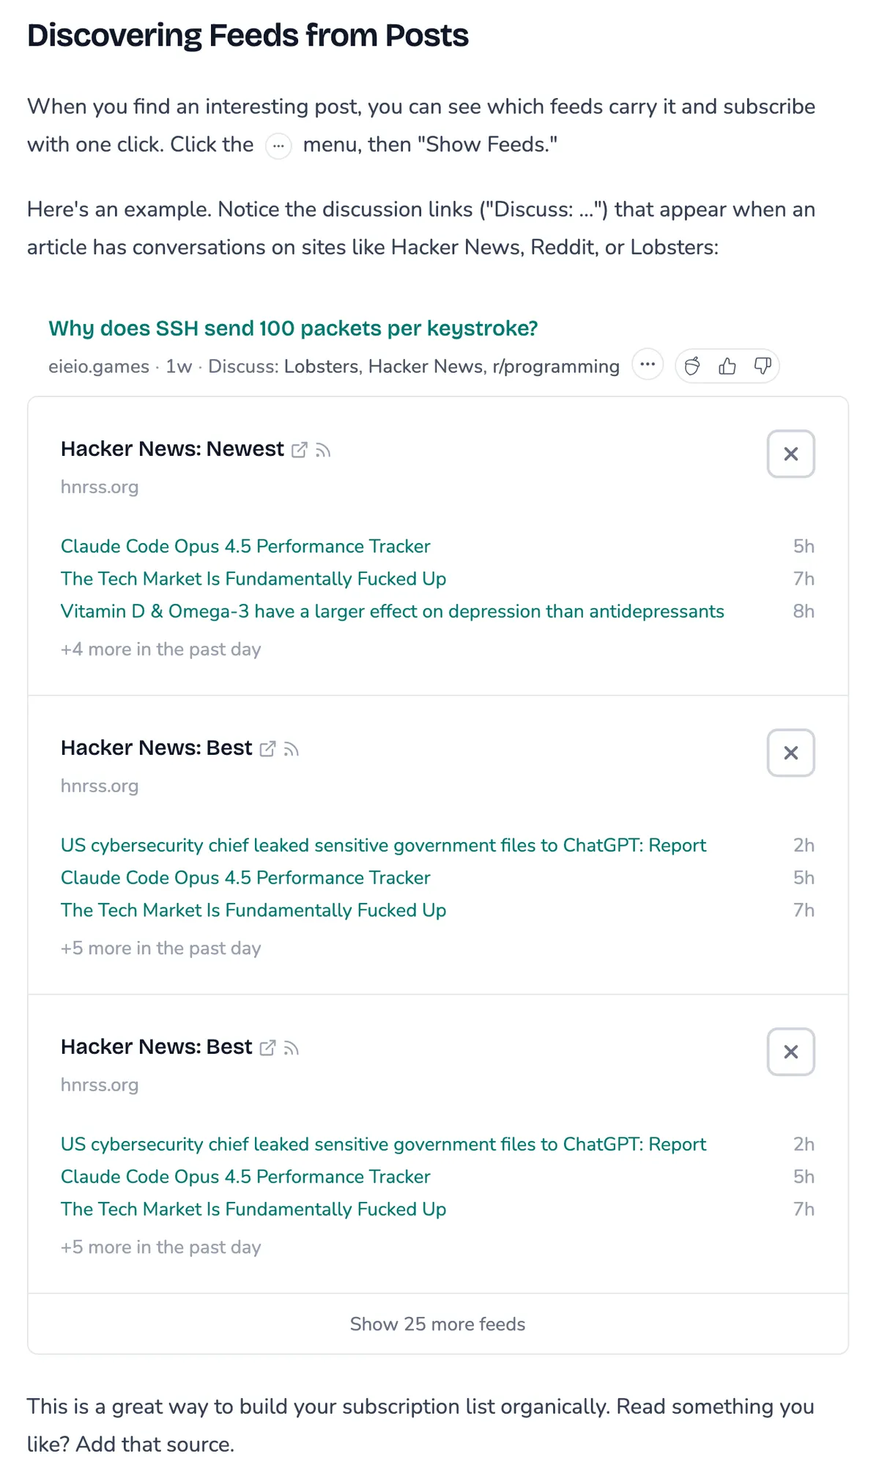Open the three-dot menu beside the SSH post
This screenshot has width=879, height=1484.
coord(648,365)
